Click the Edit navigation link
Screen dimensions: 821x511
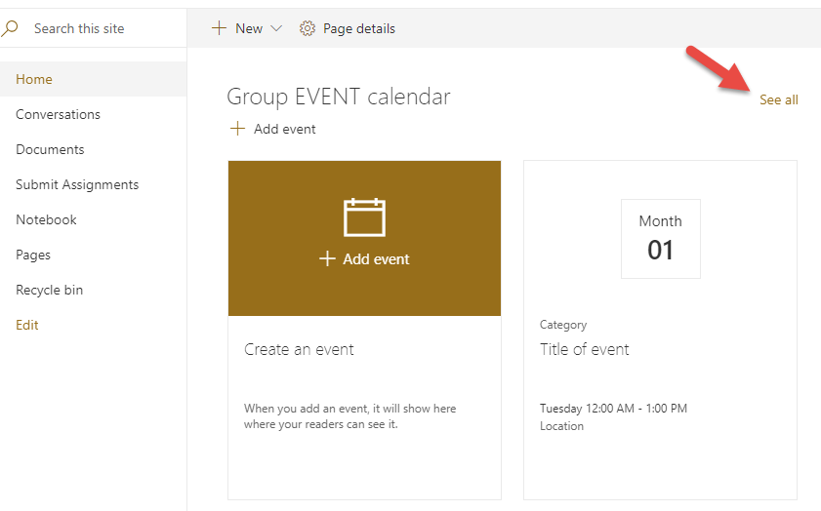click(27, 325)
